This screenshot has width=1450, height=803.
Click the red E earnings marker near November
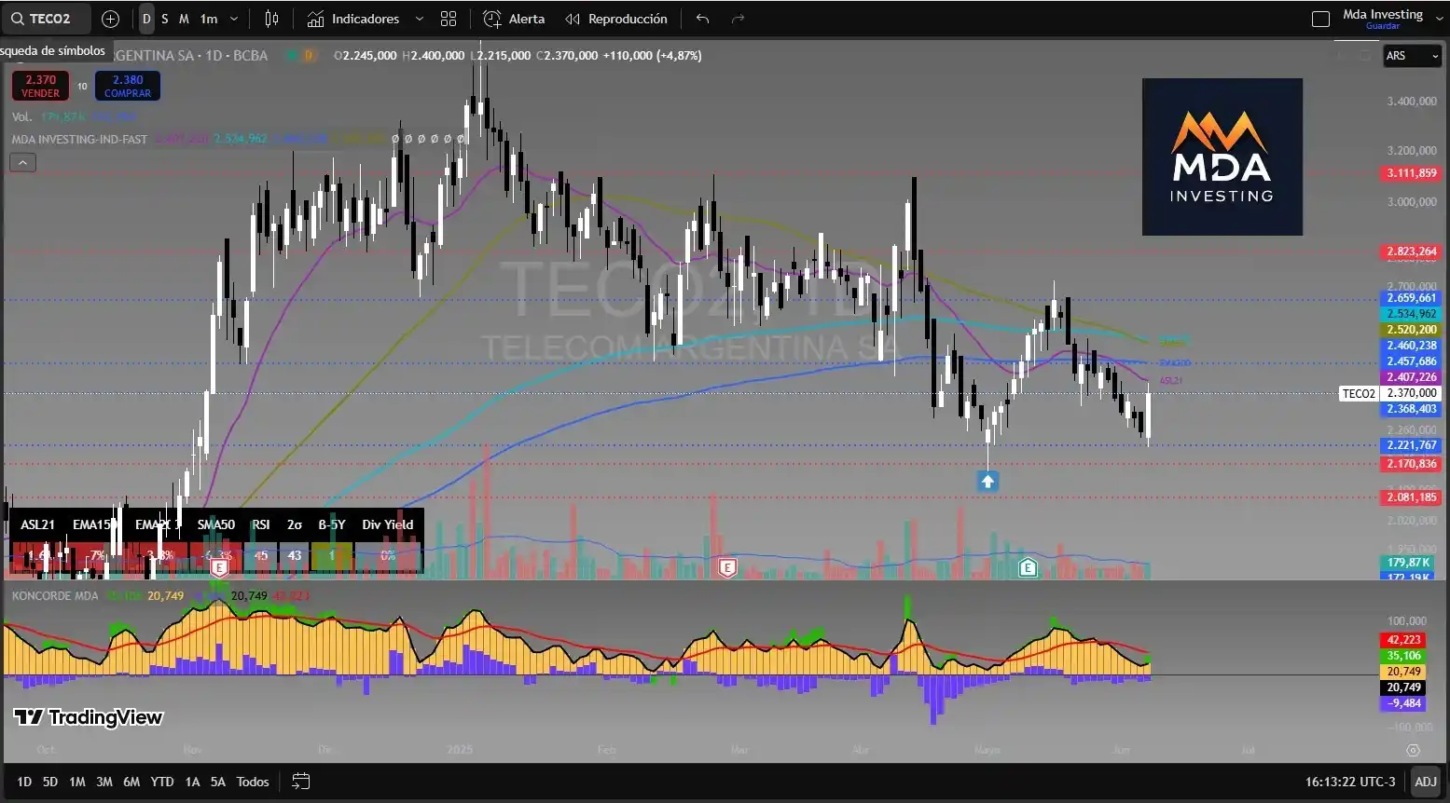point(220,567)
